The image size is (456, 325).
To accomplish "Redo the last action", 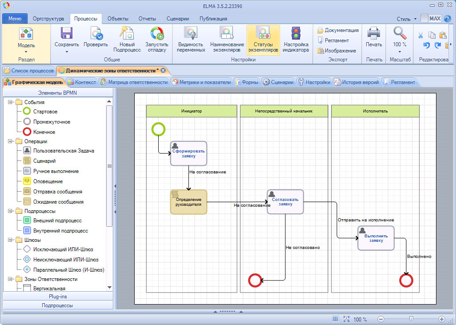I will point(437,45).
